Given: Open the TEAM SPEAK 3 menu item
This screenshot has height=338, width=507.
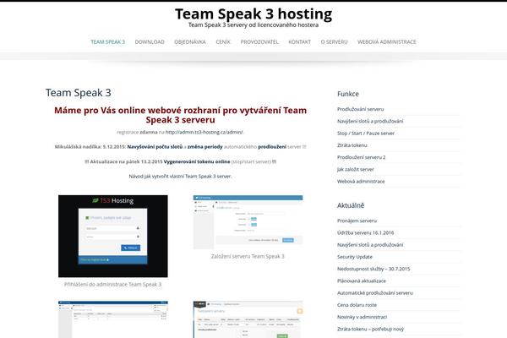Looking at the screenshot, I should point(107,42).
